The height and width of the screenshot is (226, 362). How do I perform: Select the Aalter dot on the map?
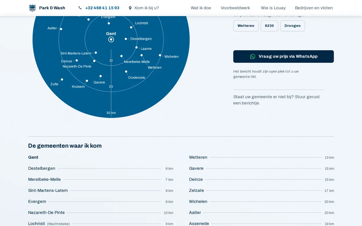pyautogui.click(x=61, y=29)
